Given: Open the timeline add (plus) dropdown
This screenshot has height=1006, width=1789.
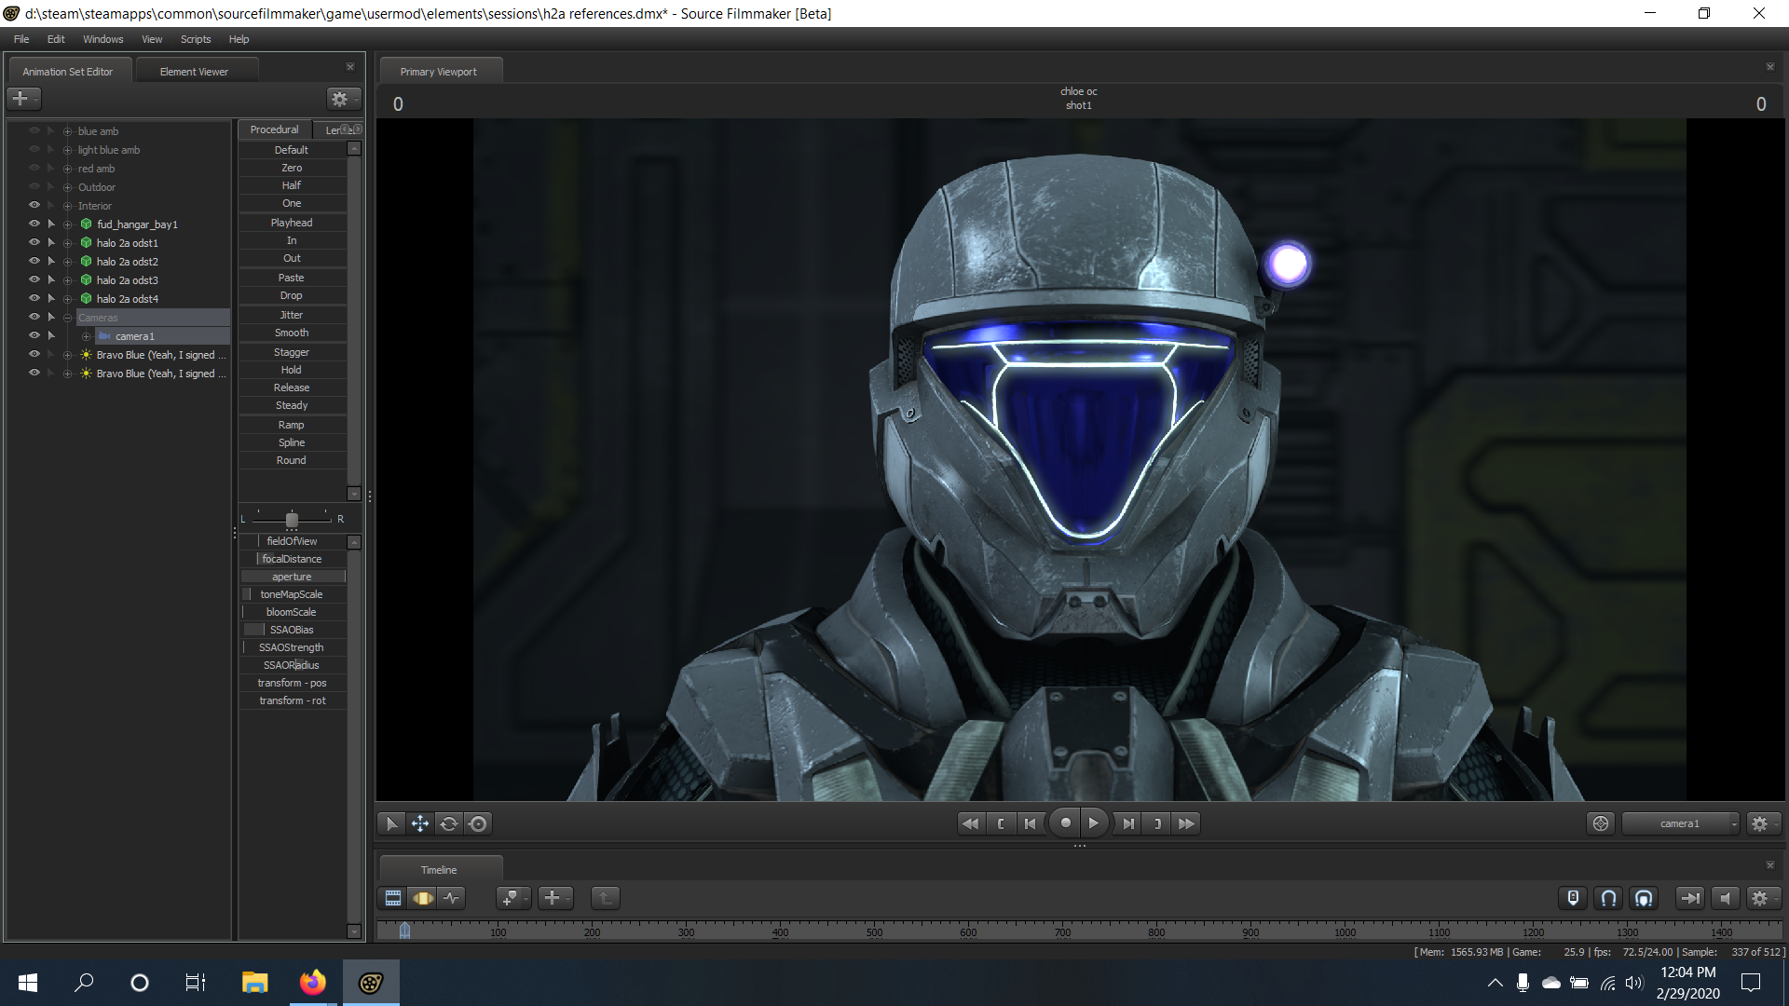Looking at the screenshot, I should (555, 898).
